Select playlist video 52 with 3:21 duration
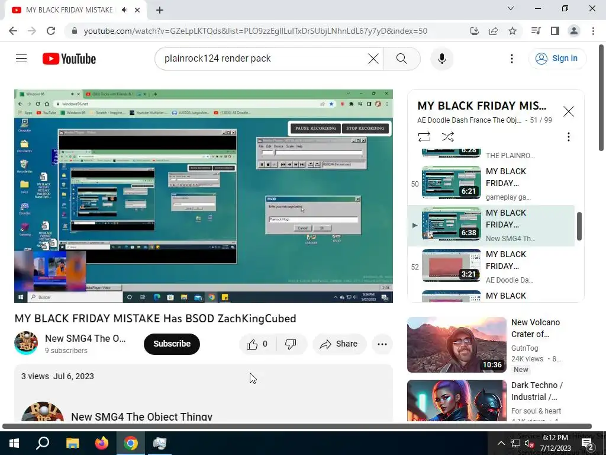The height and width of the screenshot is (455, 606). [491, 267]
